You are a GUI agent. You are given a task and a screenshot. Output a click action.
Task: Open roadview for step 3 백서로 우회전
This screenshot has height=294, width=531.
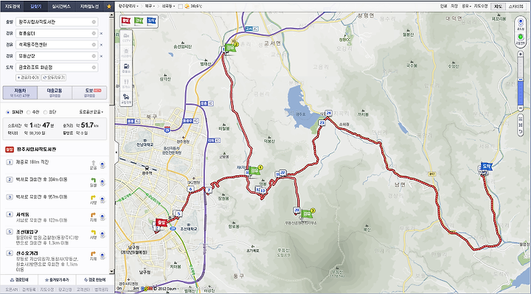coord(103,200)
